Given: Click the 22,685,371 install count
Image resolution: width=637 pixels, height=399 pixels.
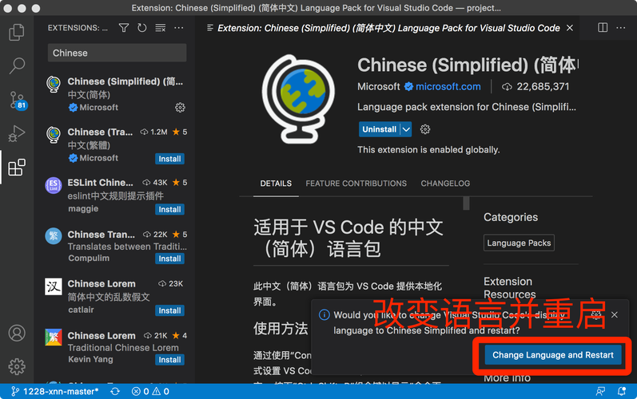Looking at the screenshot, I should 535,86.
